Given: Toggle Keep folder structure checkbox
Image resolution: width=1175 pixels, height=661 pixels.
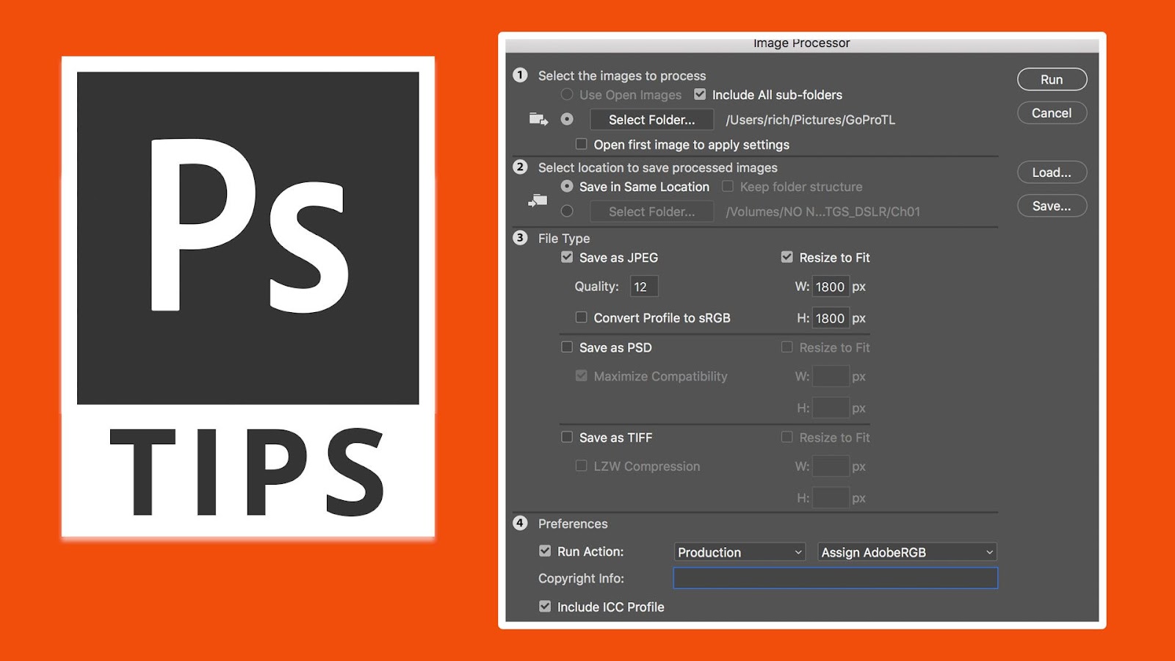Looking at the screenshot, I should 728,187.
